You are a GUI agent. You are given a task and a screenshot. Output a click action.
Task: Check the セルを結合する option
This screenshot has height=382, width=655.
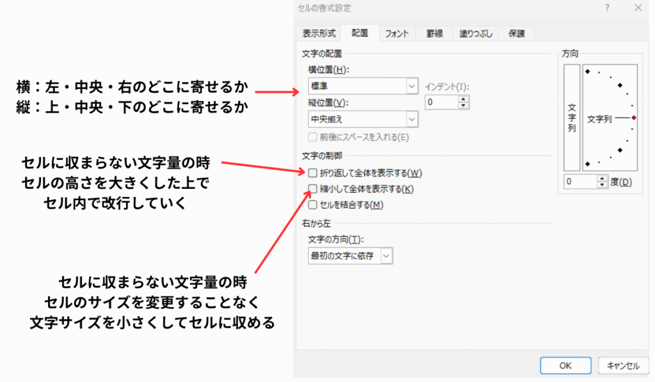coord(312,205)
